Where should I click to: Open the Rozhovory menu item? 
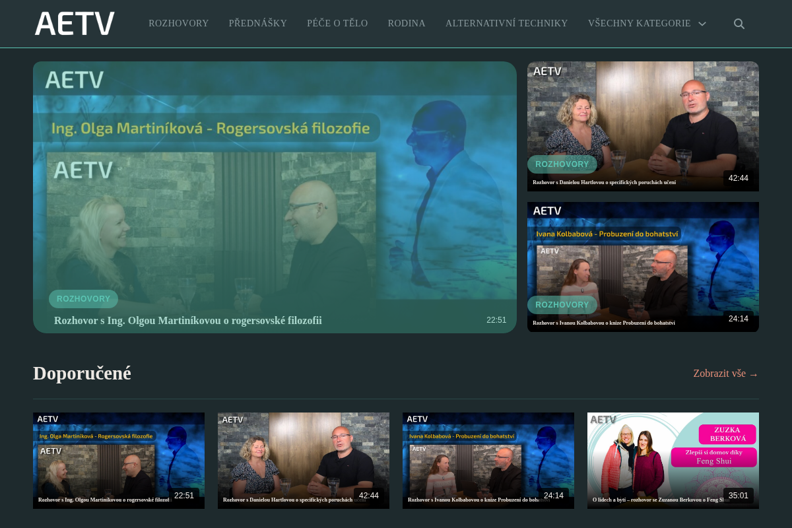[178, 23]
